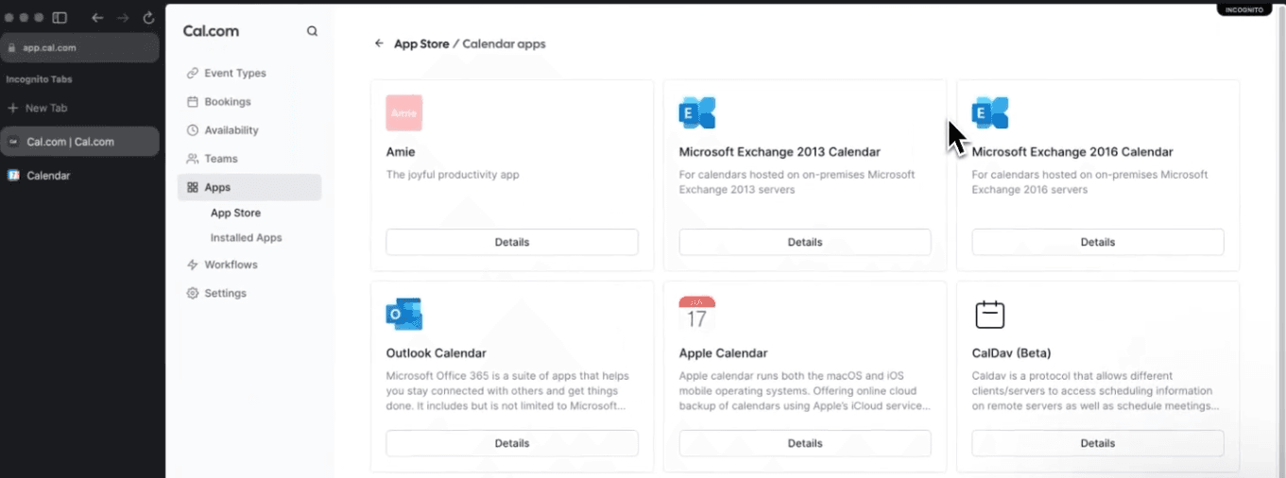This screenshot has width=1286, height=478.
Task: Toggle the browser sidebar panel icon
Action: [60, 17]
